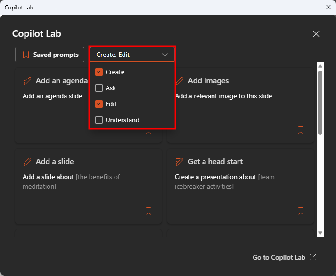Screen dimensions: 336x276
Task: Uncheck the Edit filter checkbox
Action: click(99, 104)
